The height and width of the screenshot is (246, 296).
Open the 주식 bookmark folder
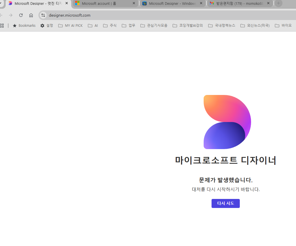pos(110,26)
